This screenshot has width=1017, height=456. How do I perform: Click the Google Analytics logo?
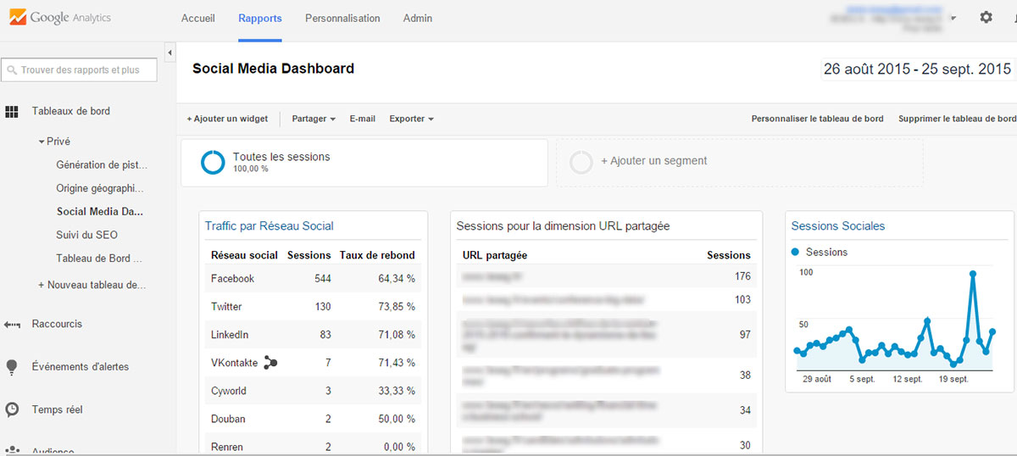tap(60, 17)
